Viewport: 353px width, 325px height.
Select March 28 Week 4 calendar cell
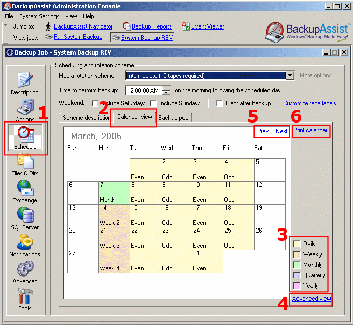[x=114, y=261]
